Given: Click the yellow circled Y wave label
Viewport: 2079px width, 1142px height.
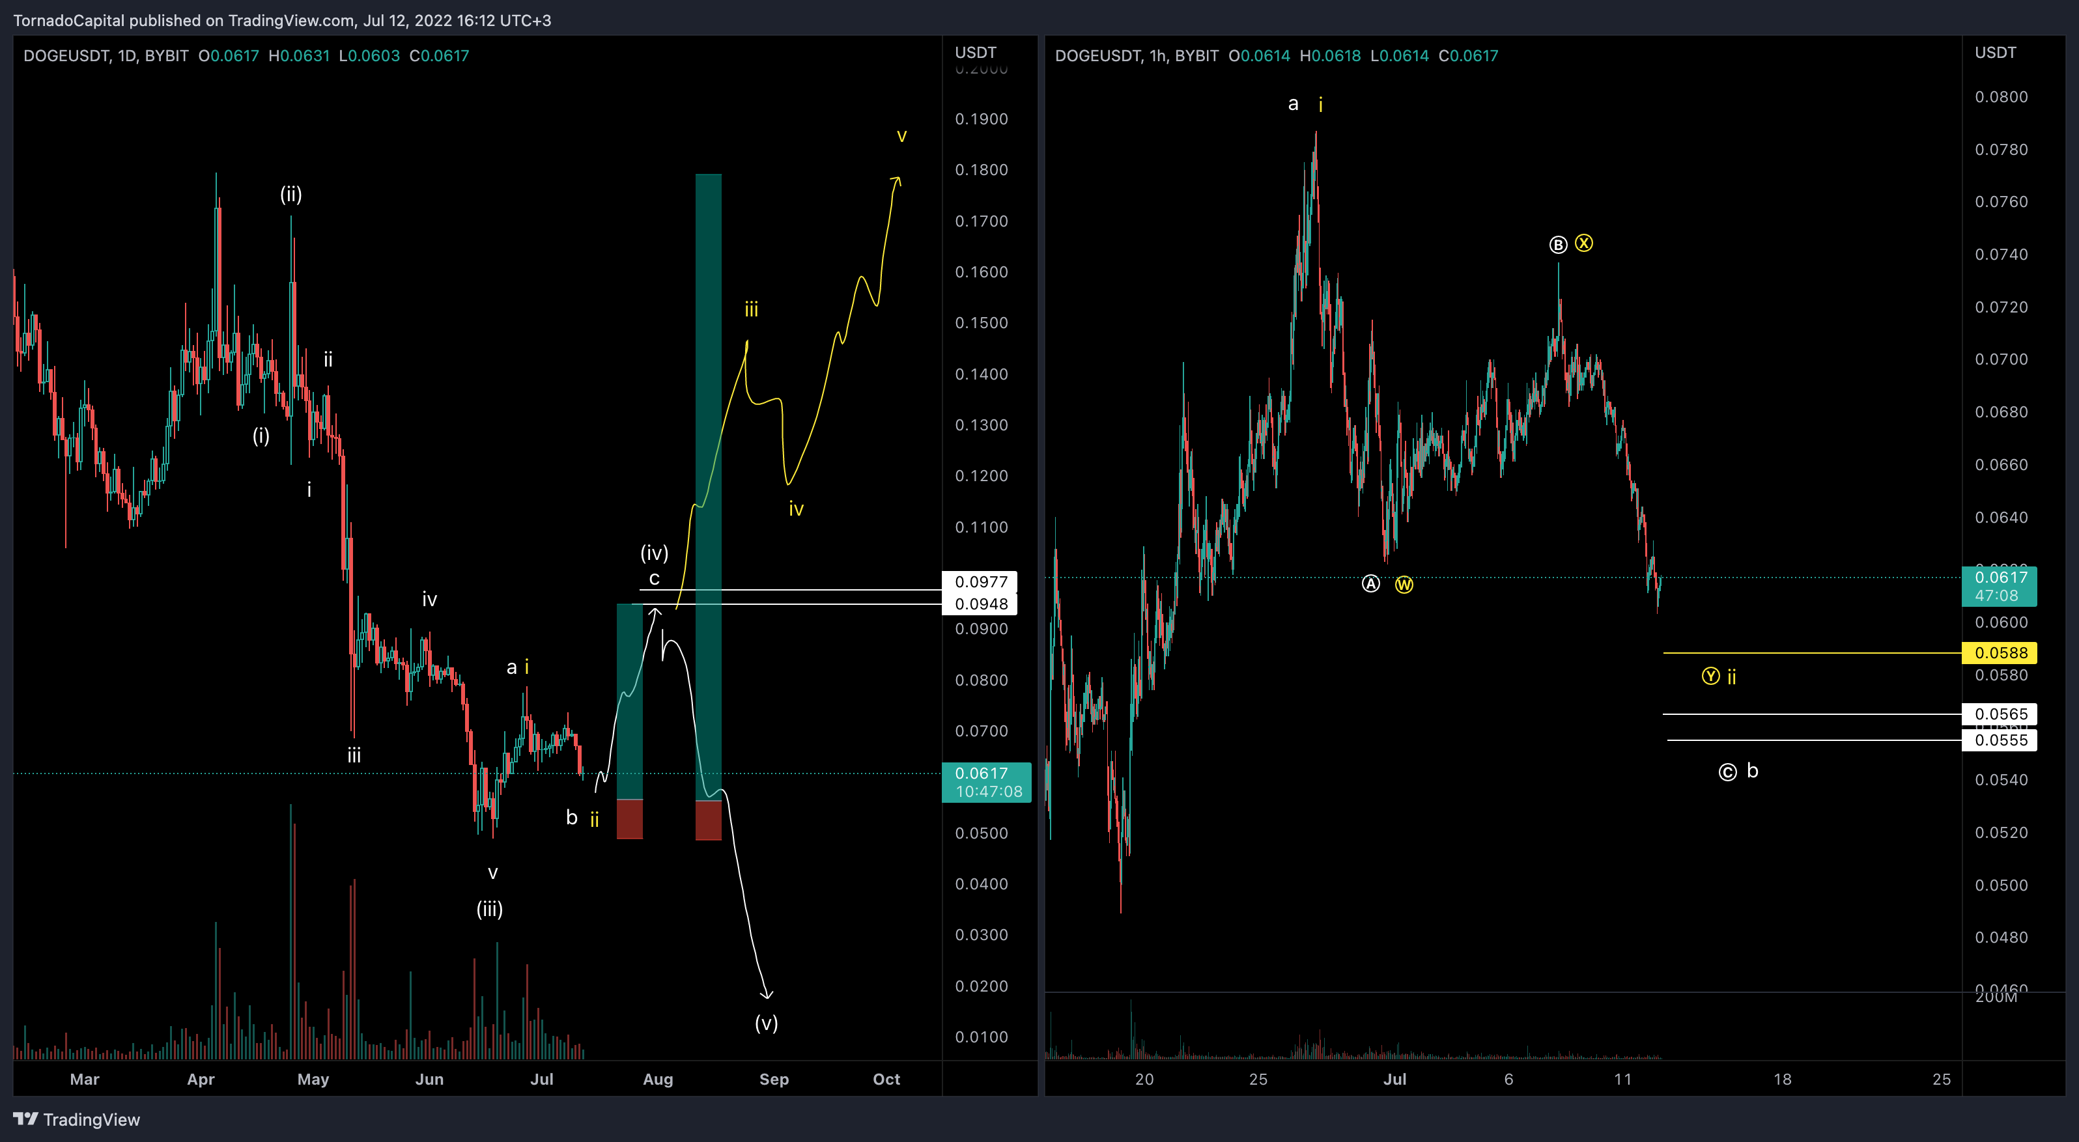Looking at the screenshot, I should coord(1711,676).
